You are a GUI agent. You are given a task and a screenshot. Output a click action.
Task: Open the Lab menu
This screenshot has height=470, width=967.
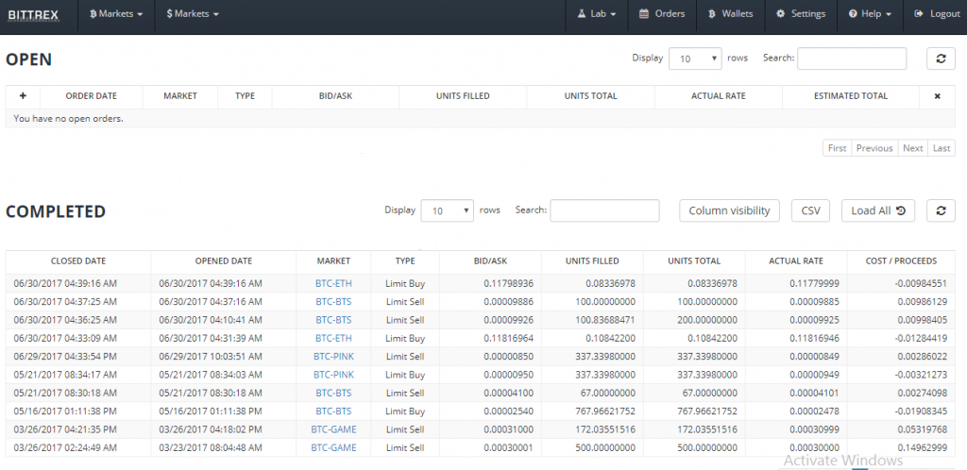(597, 14)
